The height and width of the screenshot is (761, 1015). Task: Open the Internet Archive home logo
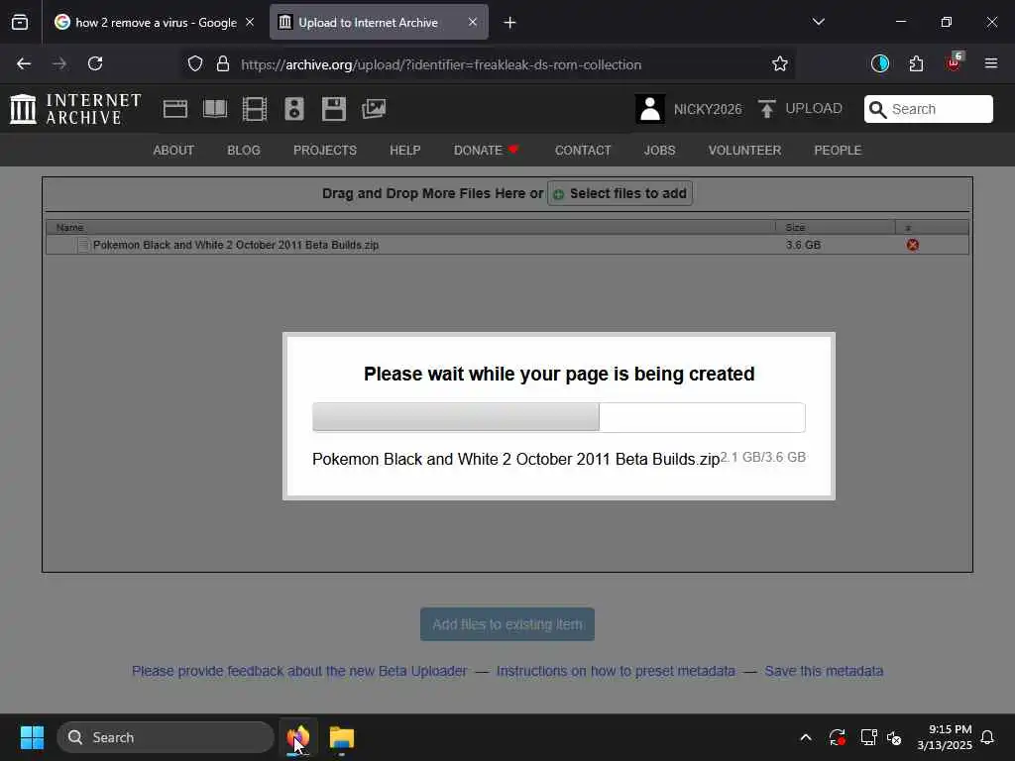75,109
